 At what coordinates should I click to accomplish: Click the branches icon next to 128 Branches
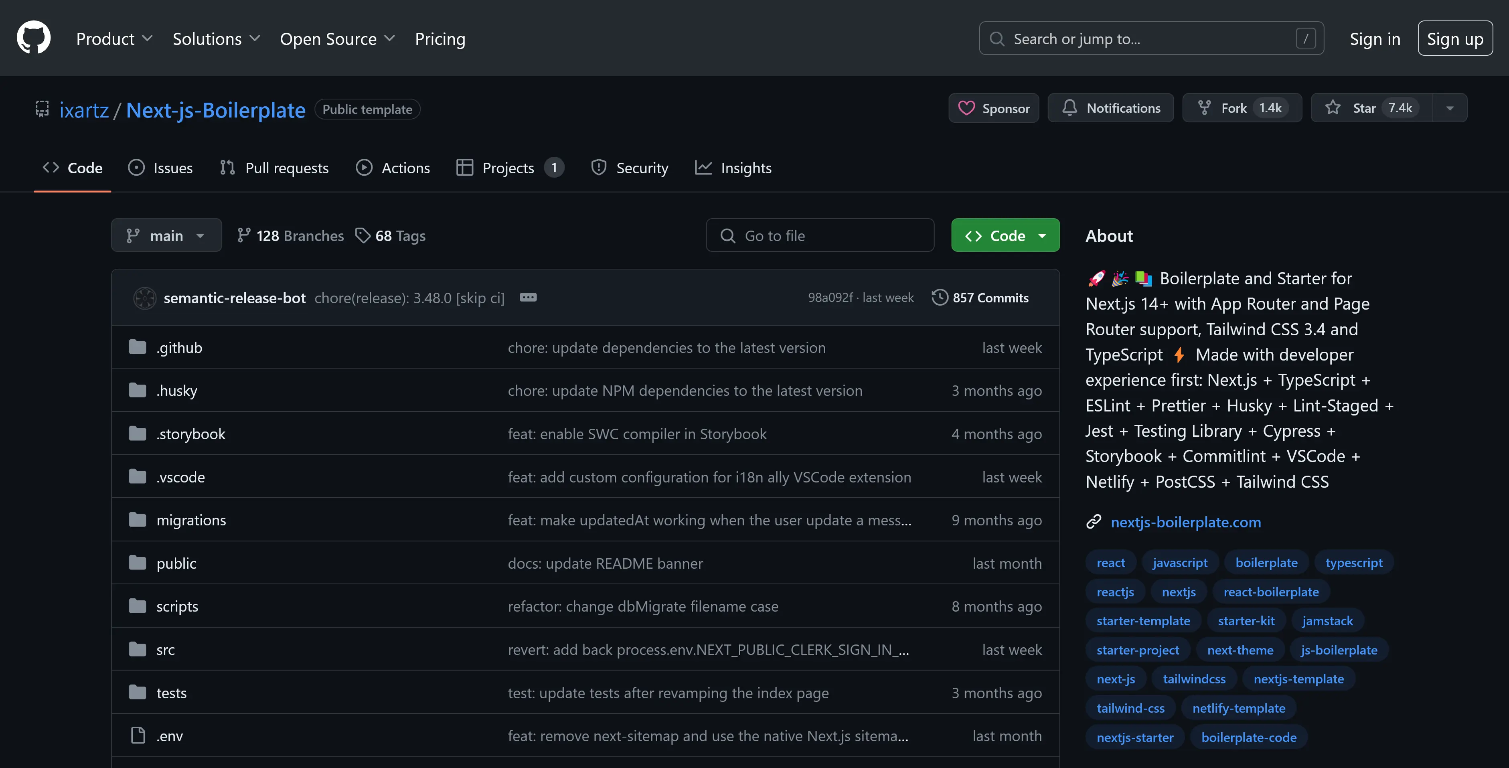pyautogui.click(x=244, y=235)
